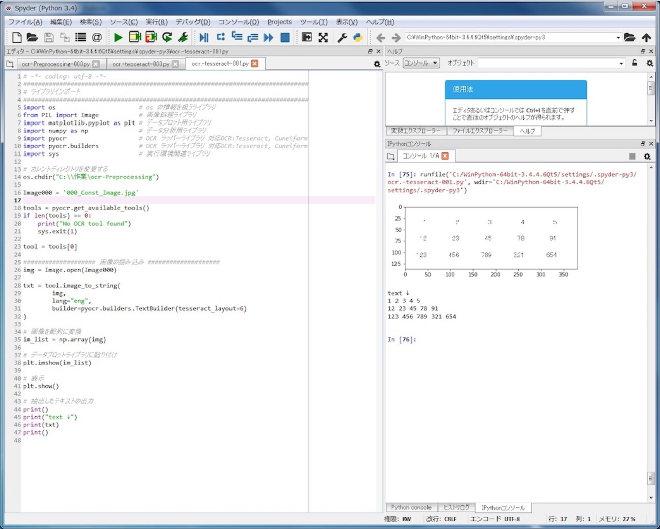
Task: Open PYTHONPATH manager Python icon
Action: point(358,37)
